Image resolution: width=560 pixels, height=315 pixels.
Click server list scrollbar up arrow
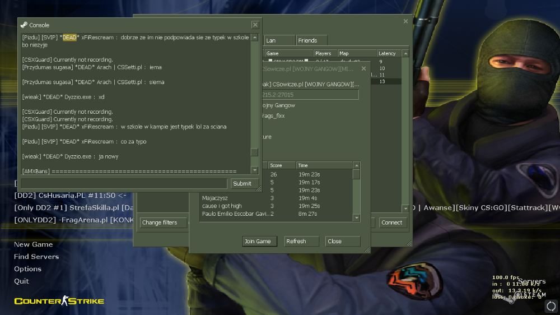coord(405,53)
